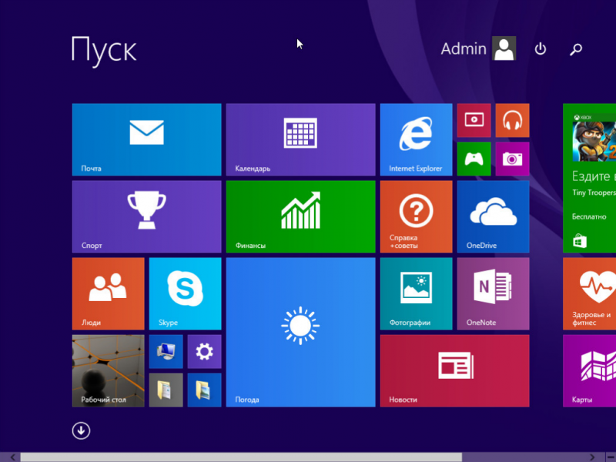Open the Календарь calendar tile
Viewport: 616px width, 462px height.
click(300, 139)
